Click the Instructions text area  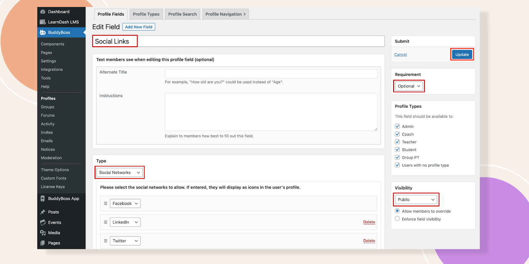[271, 112]
